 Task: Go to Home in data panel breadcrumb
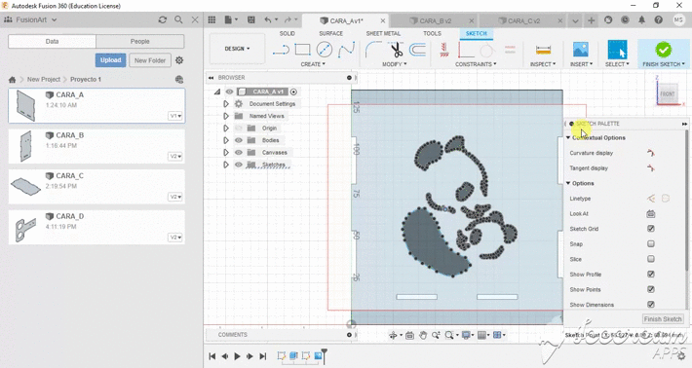(x=12, y=80)
